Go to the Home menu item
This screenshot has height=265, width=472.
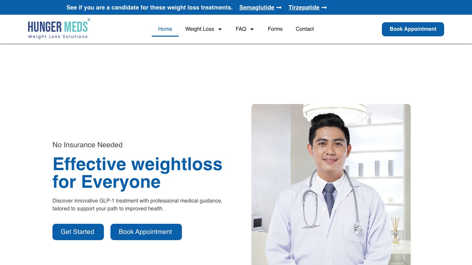click(165, 29)
